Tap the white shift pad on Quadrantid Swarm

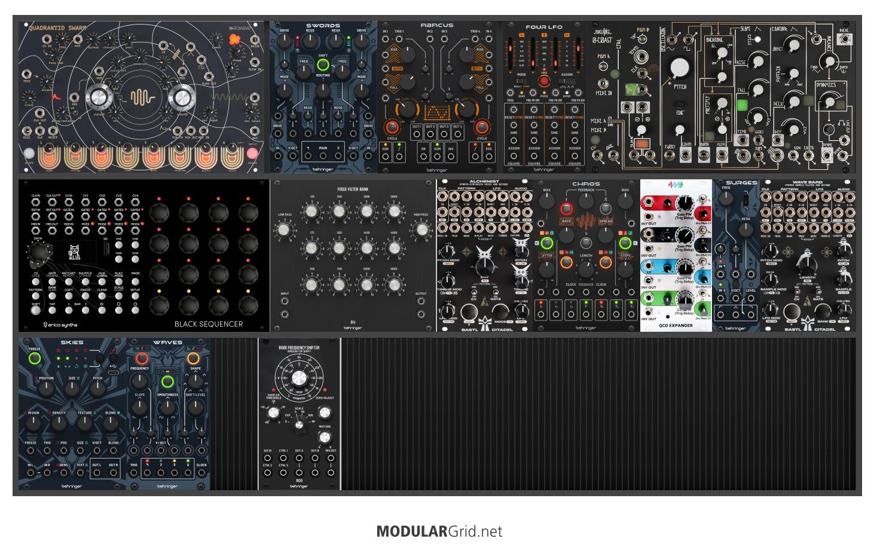click(29, 154)
